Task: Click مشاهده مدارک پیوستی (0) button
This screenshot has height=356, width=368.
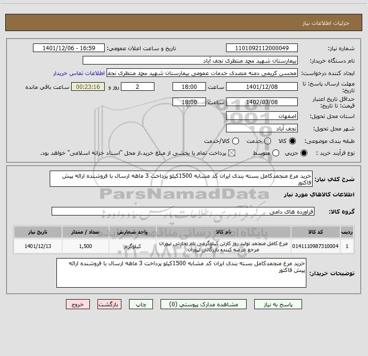Action: pos(204,304)
